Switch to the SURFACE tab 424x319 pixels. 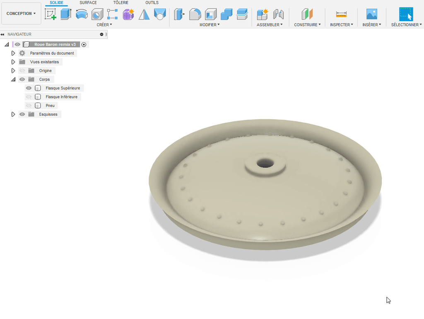(x=88, y=3)
